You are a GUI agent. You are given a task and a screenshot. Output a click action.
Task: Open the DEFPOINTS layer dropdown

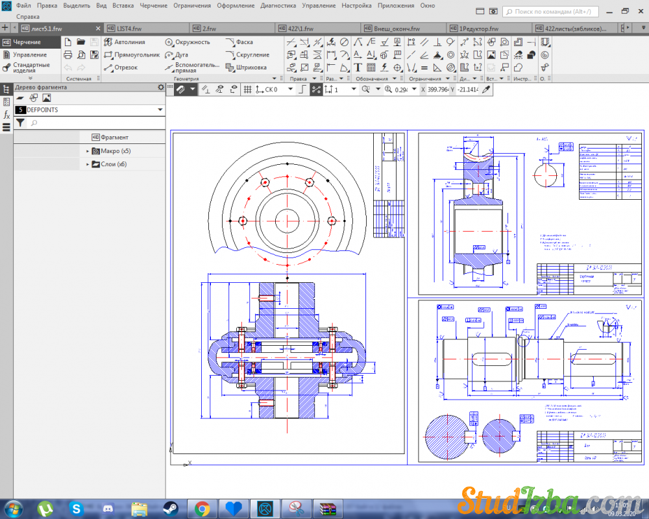pyautogui.click(x=160, y=110)
